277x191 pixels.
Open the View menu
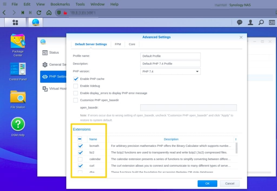tap(41, 4)
